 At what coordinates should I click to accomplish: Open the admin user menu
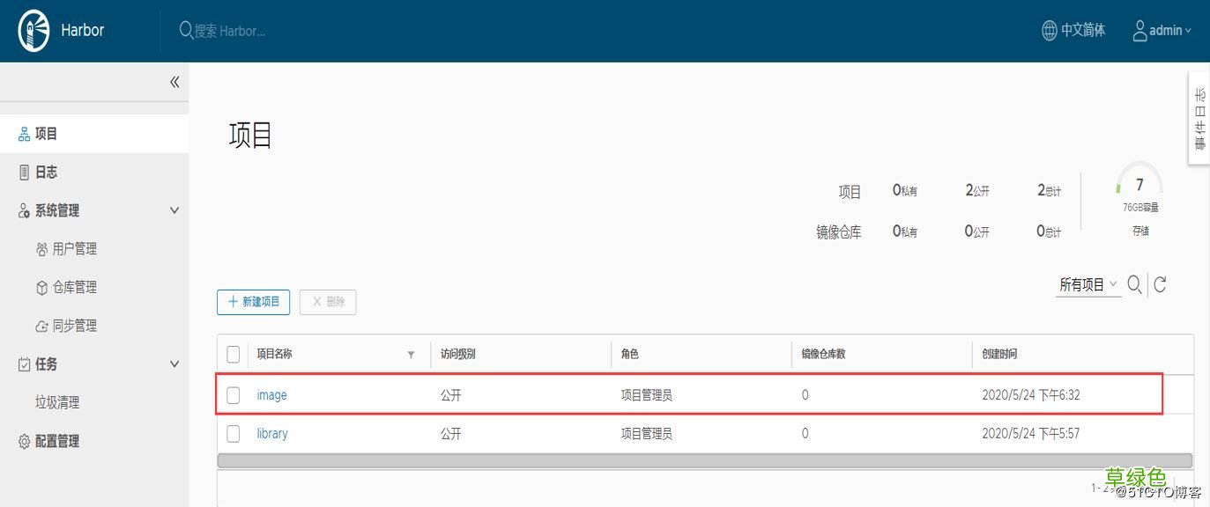(1162, 29)
